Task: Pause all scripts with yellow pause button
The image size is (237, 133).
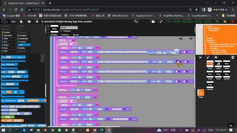Action: tap(225, 21)
